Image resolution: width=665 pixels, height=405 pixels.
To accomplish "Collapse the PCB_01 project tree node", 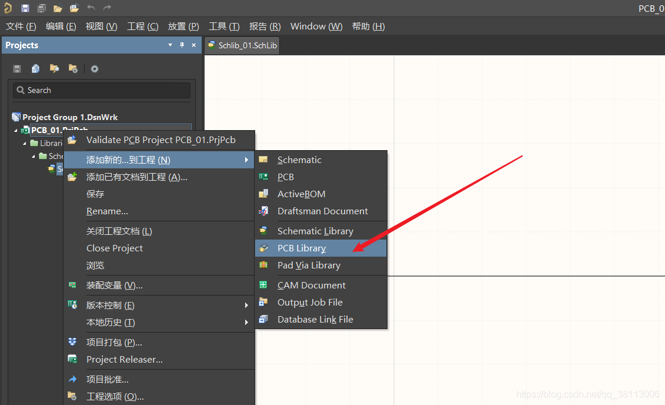I will point(16,130).
